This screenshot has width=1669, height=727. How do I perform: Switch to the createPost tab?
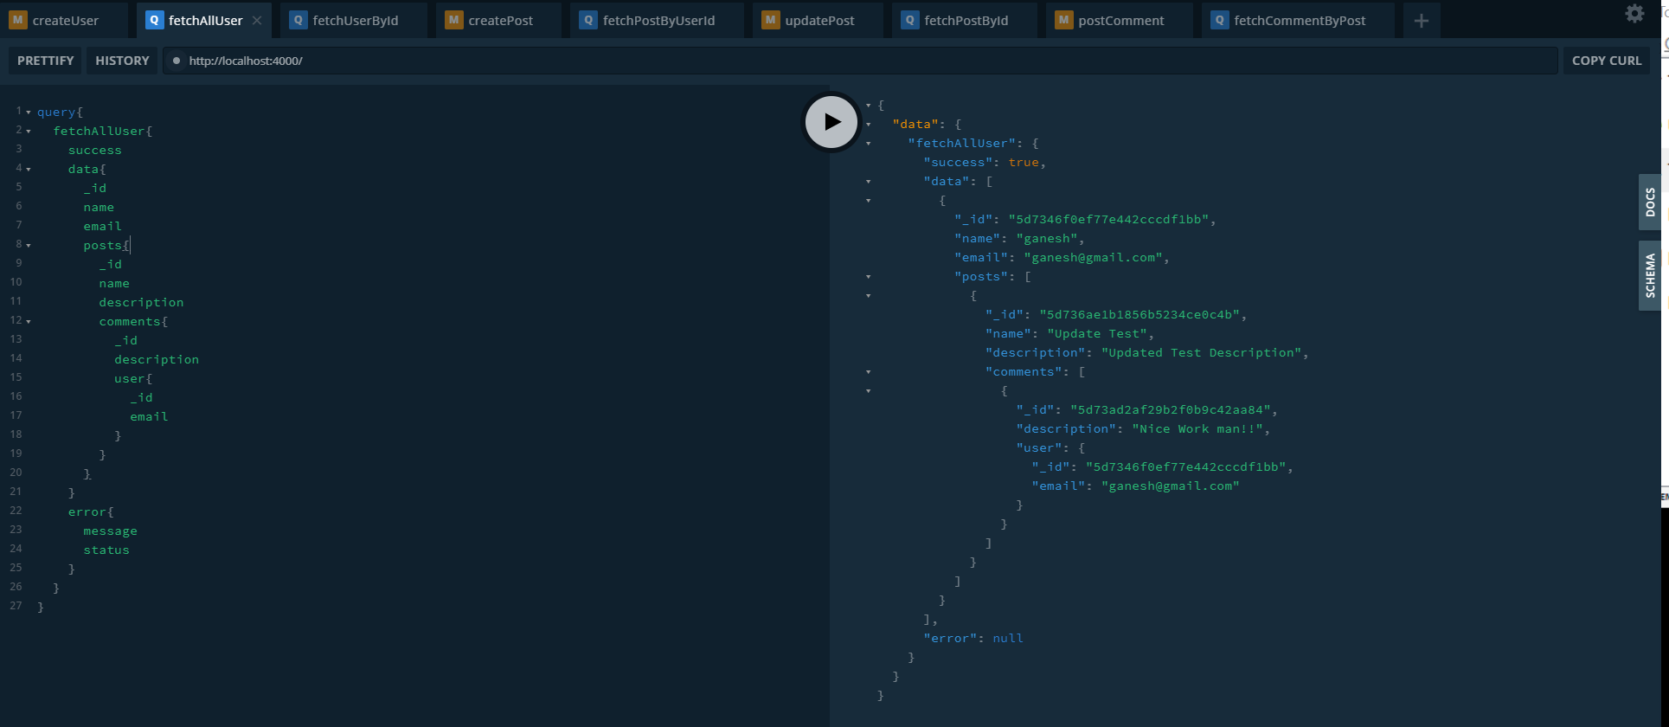[500, 21]
